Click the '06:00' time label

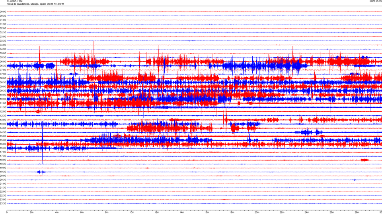tap(3, 62)
